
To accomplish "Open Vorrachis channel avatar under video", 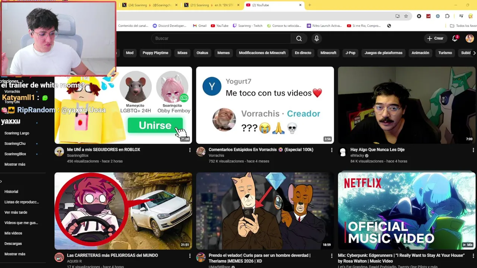I will (x=201, y=151).
